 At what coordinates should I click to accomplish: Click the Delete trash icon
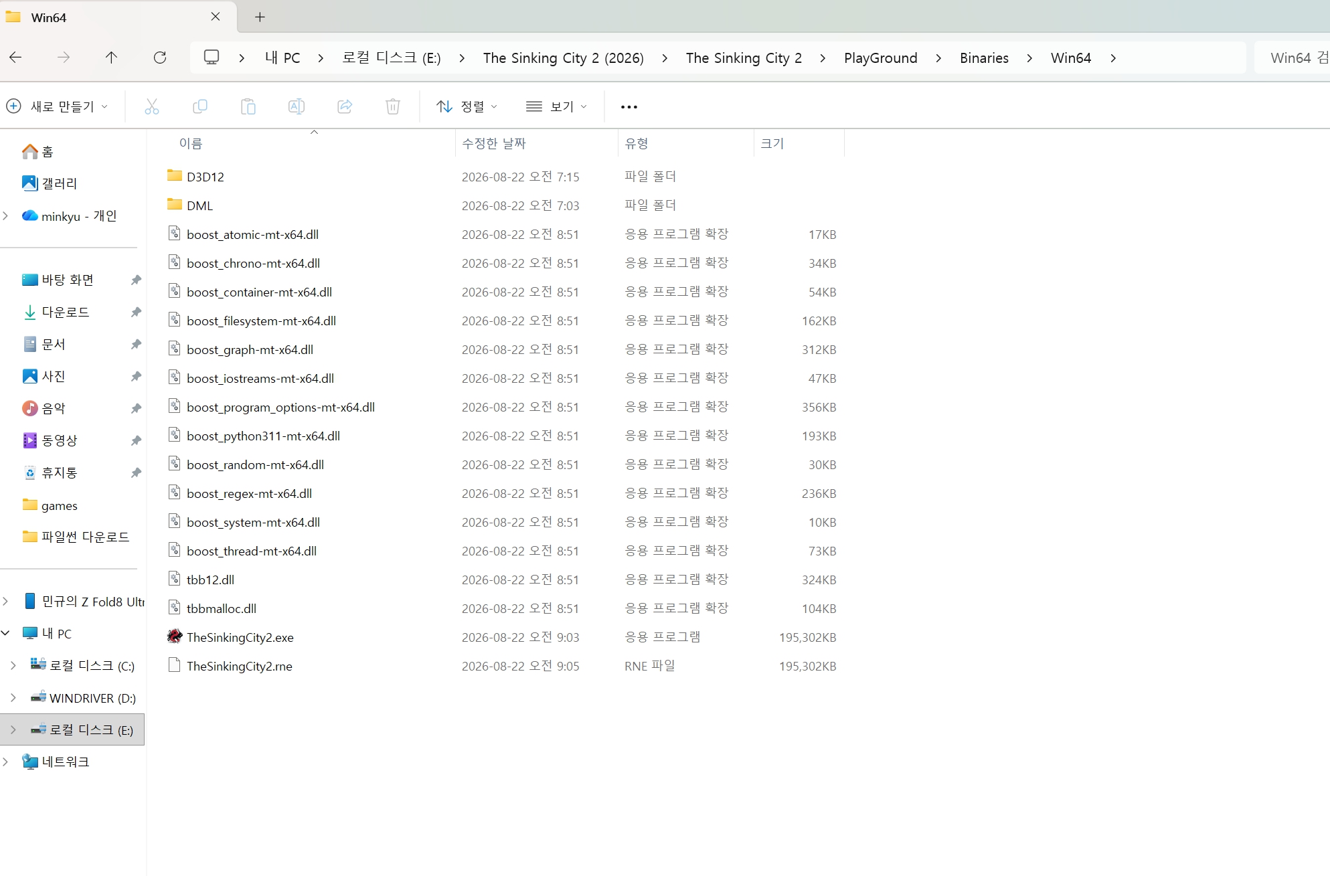click(393, 106)
